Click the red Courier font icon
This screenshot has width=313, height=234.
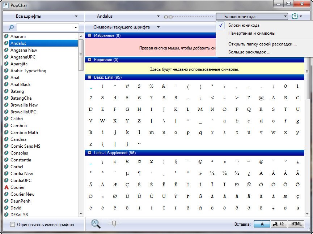tap(7, 187)
